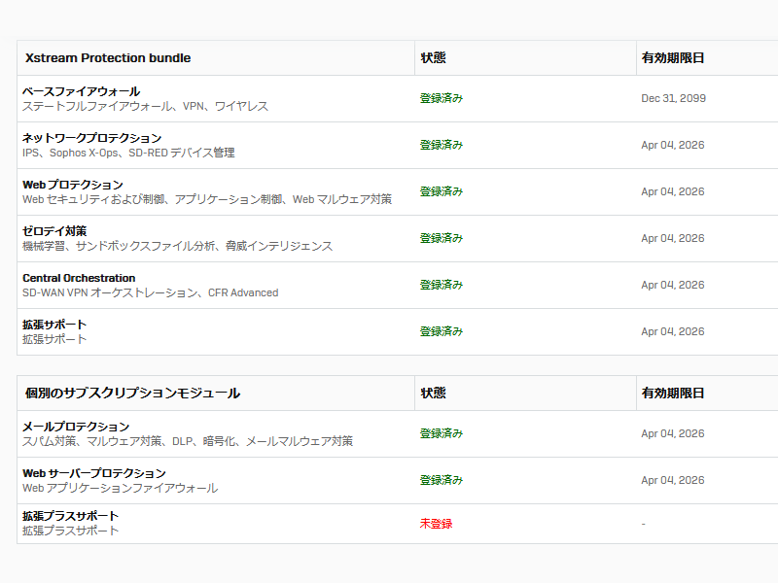778x583 pixels.
Task: Select the Webプロテクション module title
Action: point(73,185)
